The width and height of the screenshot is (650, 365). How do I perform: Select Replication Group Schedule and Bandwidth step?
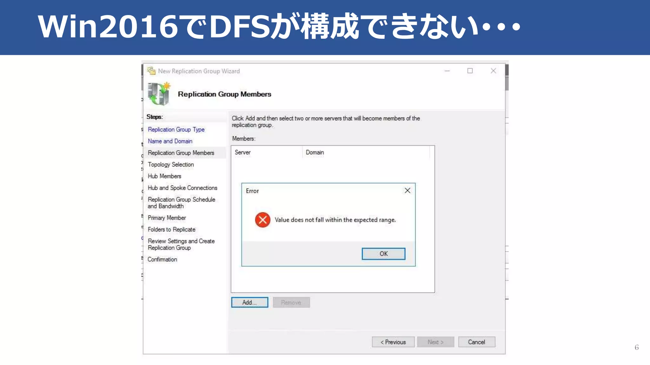pos(182,203)
